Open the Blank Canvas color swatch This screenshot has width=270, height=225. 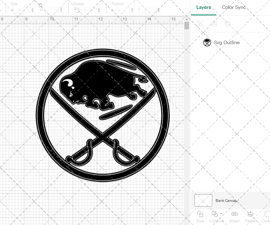[x=203, y=200]
